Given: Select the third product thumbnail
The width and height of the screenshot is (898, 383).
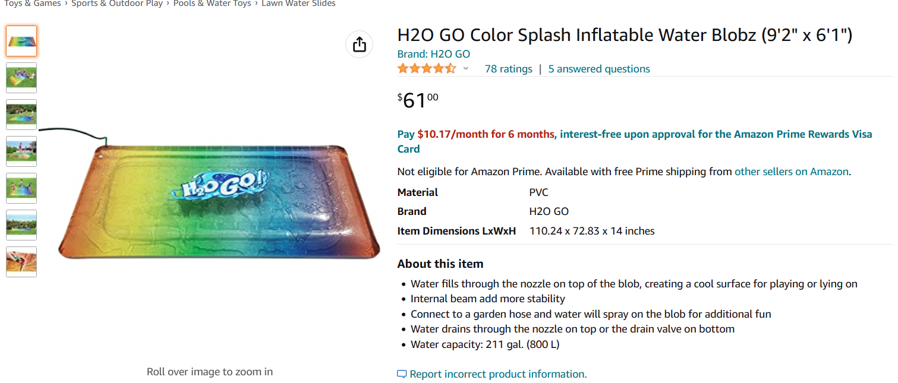Looking at the screenshot, I should coord(21,115).
